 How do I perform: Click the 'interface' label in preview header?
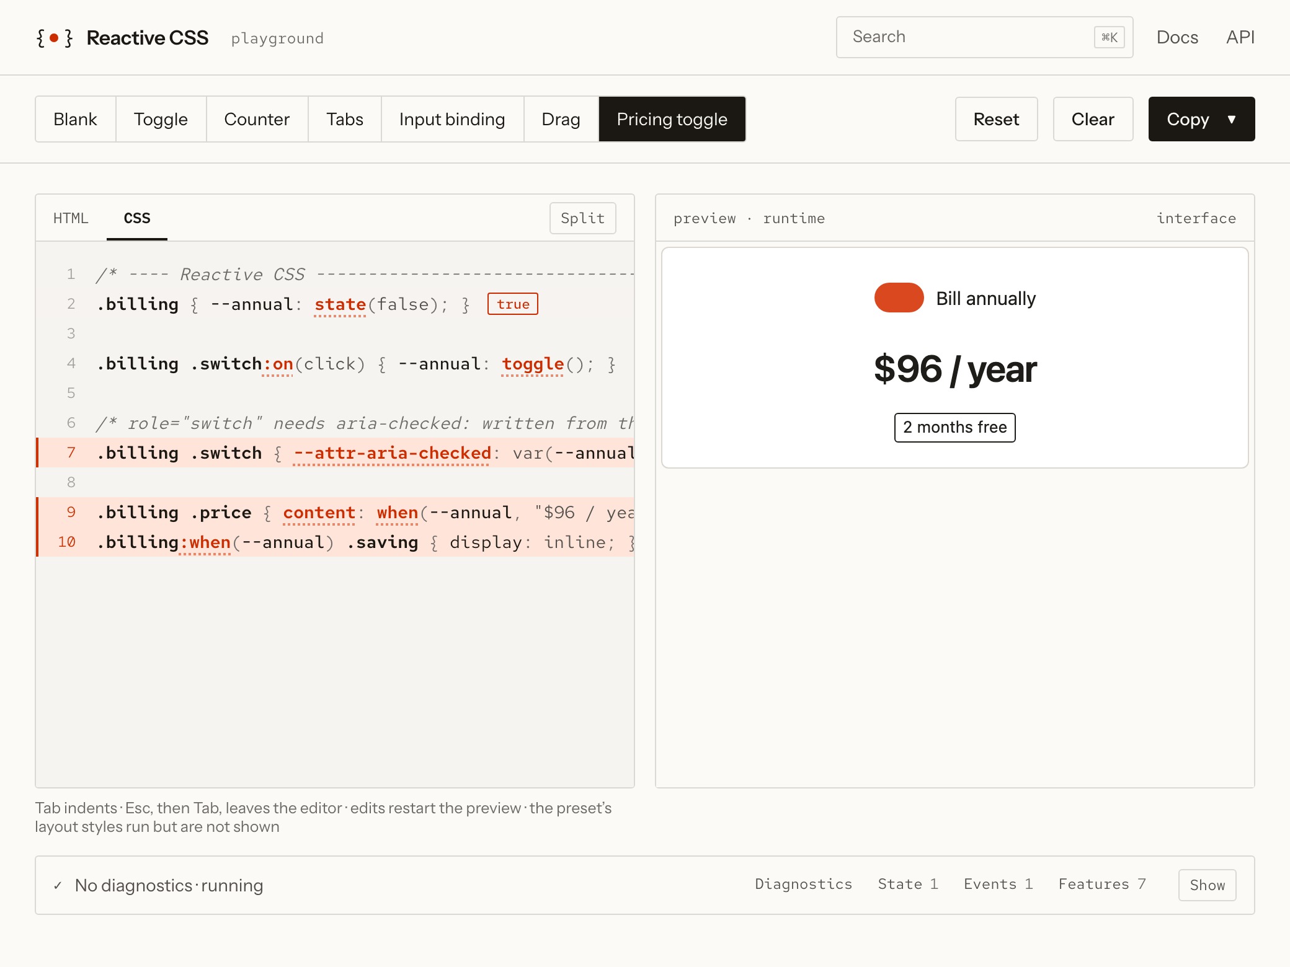pyautogui.click(x=1196, y=218)
